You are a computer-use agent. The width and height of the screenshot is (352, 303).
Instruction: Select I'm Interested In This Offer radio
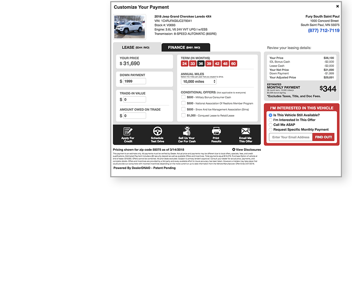271,120
